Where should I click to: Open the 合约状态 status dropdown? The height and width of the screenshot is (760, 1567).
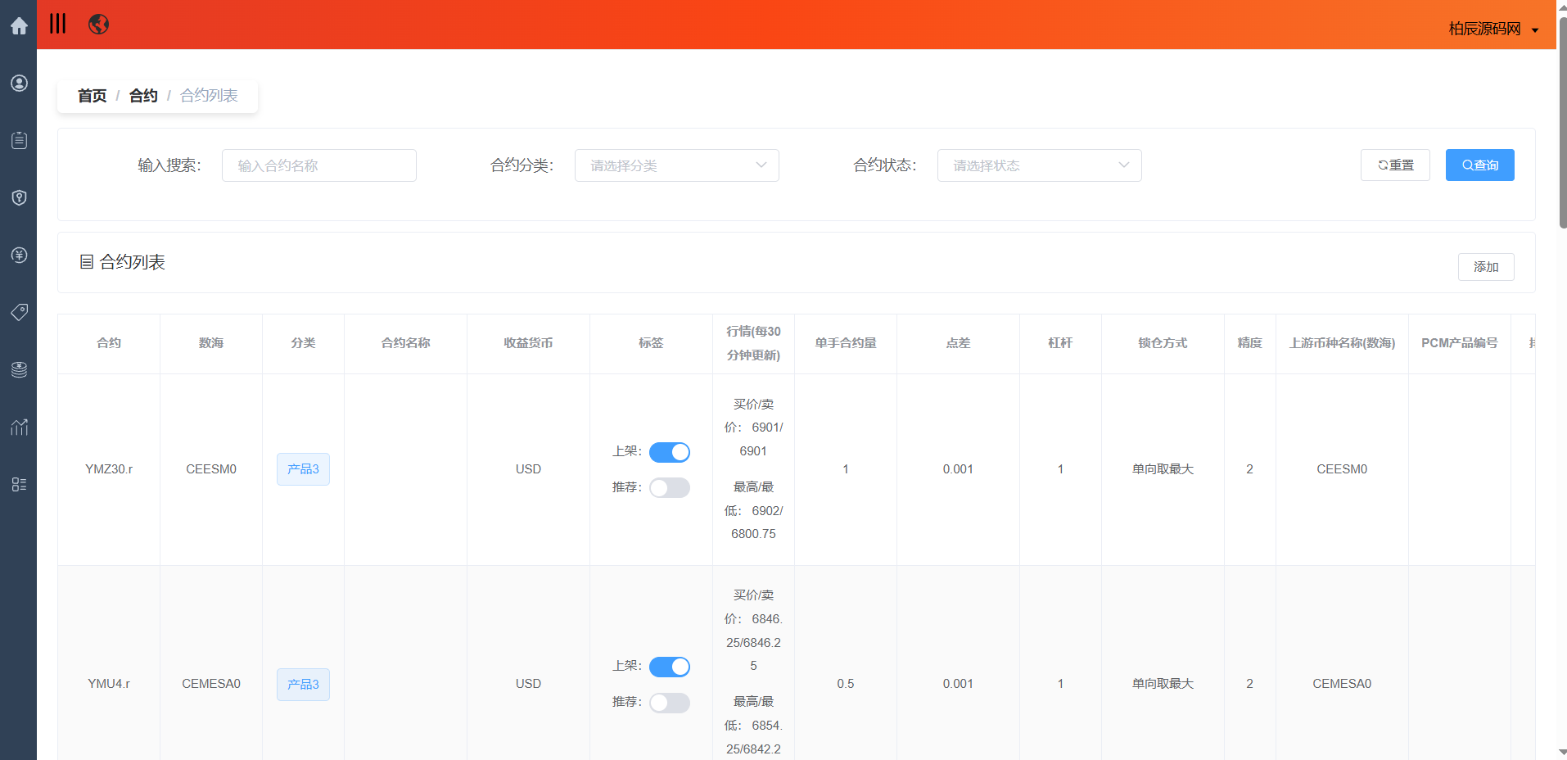(x=1040, y=165)
